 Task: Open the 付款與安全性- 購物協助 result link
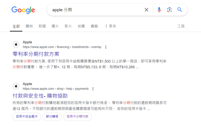(x=40, y=96)
